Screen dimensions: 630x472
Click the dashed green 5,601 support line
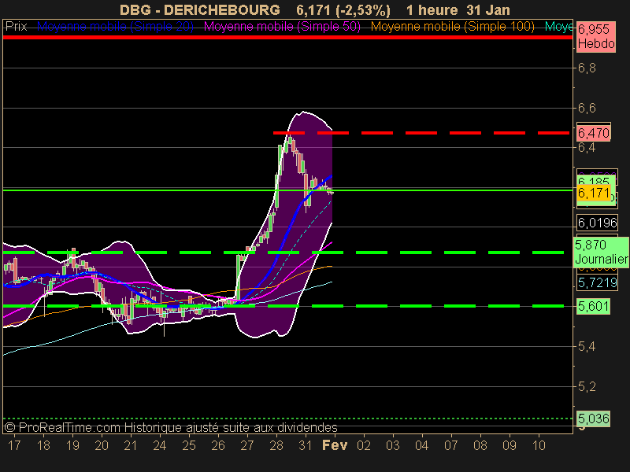tap(283, 306)
